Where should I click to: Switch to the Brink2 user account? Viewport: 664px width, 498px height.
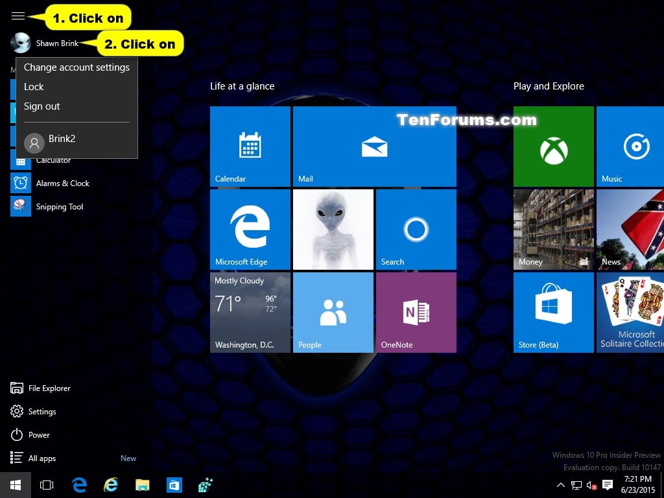pos(77,142)
